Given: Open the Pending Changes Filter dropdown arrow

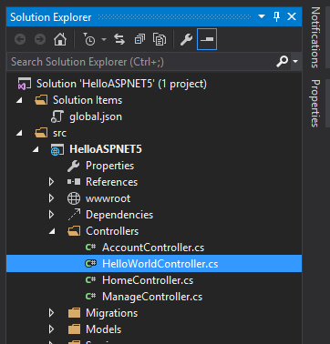Looking at the screenshot, I should pos(104,39).
